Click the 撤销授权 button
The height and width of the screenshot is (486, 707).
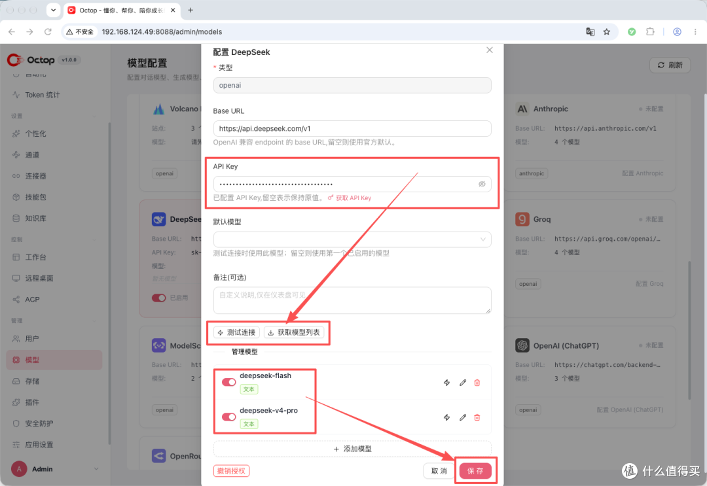pyautogui.click(x=231, y=471)
